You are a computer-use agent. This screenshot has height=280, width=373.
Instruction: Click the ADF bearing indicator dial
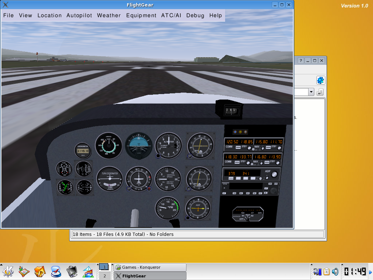tap(198, 208)
